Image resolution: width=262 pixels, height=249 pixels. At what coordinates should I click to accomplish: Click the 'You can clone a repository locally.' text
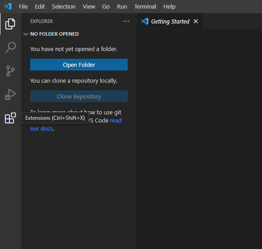pyautogui.click(x=74, y=81)
